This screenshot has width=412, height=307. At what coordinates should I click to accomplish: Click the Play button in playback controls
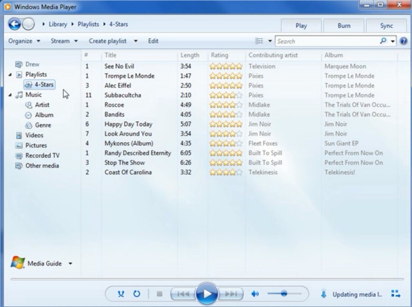click(x=207, y=294)
